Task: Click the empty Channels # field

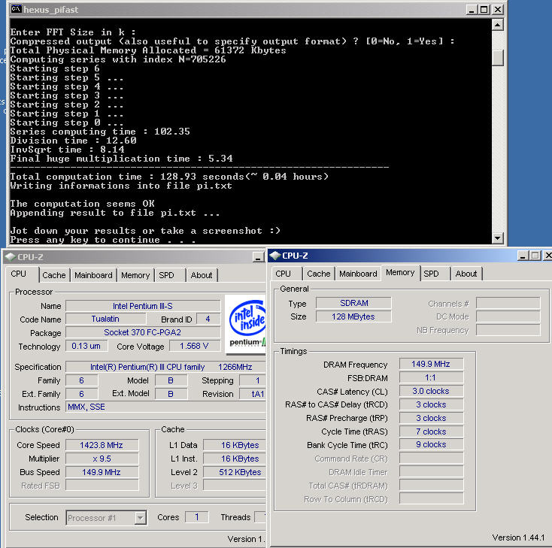Action: pyautogui.click(x=508, y=303)
